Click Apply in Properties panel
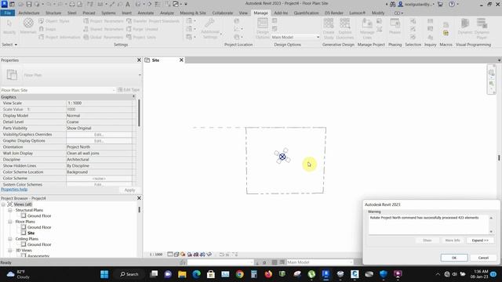 click(129, 190)
